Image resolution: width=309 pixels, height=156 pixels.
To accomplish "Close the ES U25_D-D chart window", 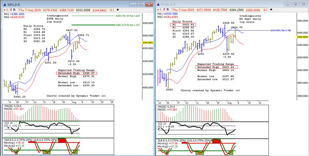I will (303, 4).
